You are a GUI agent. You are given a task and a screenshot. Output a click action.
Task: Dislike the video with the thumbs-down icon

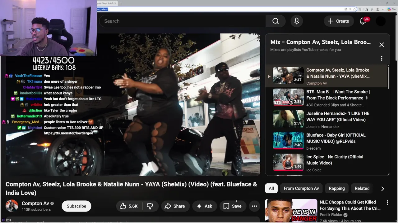tap(150, 206)
